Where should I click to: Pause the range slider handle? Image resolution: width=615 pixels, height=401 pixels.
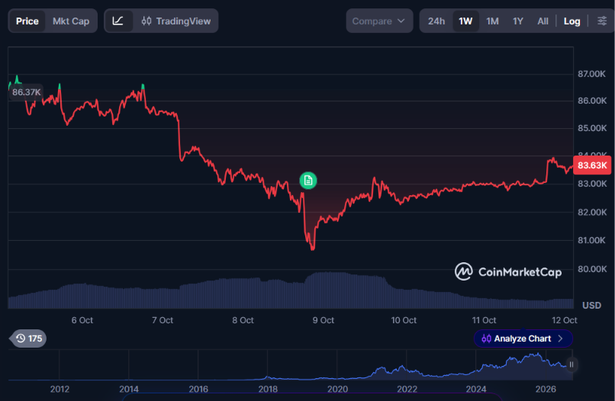click(x=572, y=364)
